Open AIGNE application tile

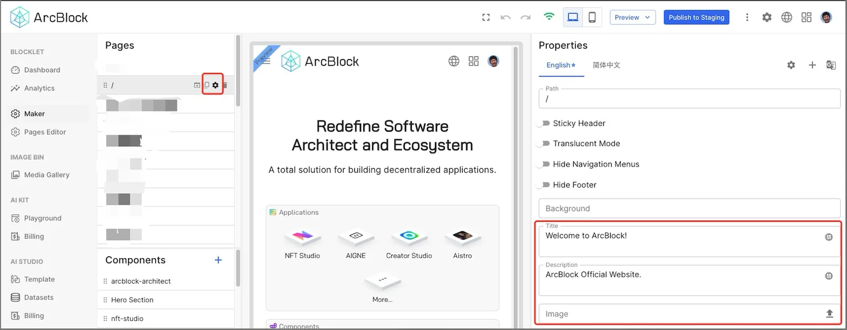[356, 244]
